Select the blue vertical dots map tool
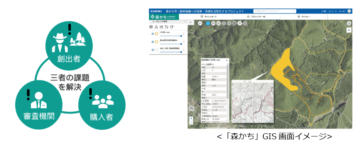361x148 pixels. pyautogui.click(x=208, y=23)
